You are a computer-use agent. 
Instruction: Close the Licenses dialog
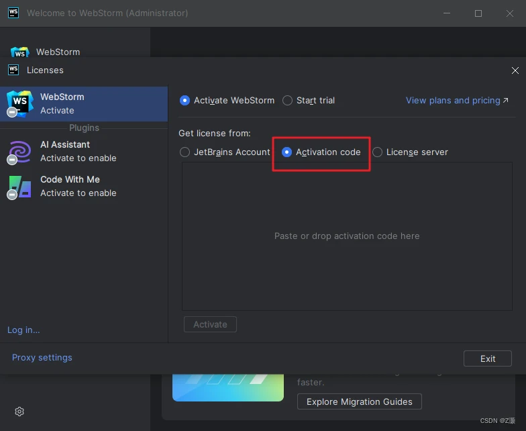pos(515,70)
